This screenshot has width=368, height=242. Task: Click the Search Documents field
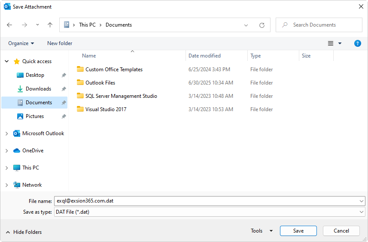[319, 25]
